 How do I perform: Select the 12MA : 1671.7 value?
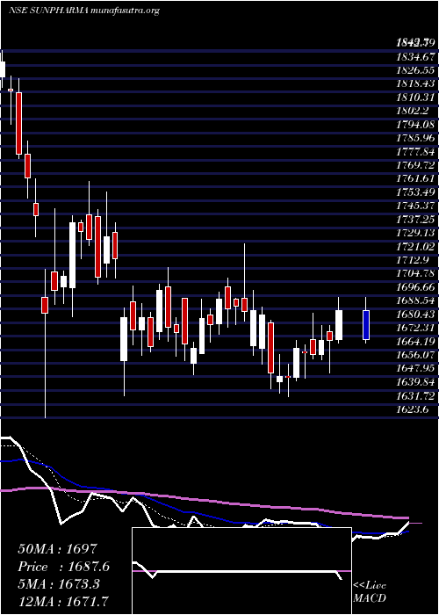coord(63,601)
